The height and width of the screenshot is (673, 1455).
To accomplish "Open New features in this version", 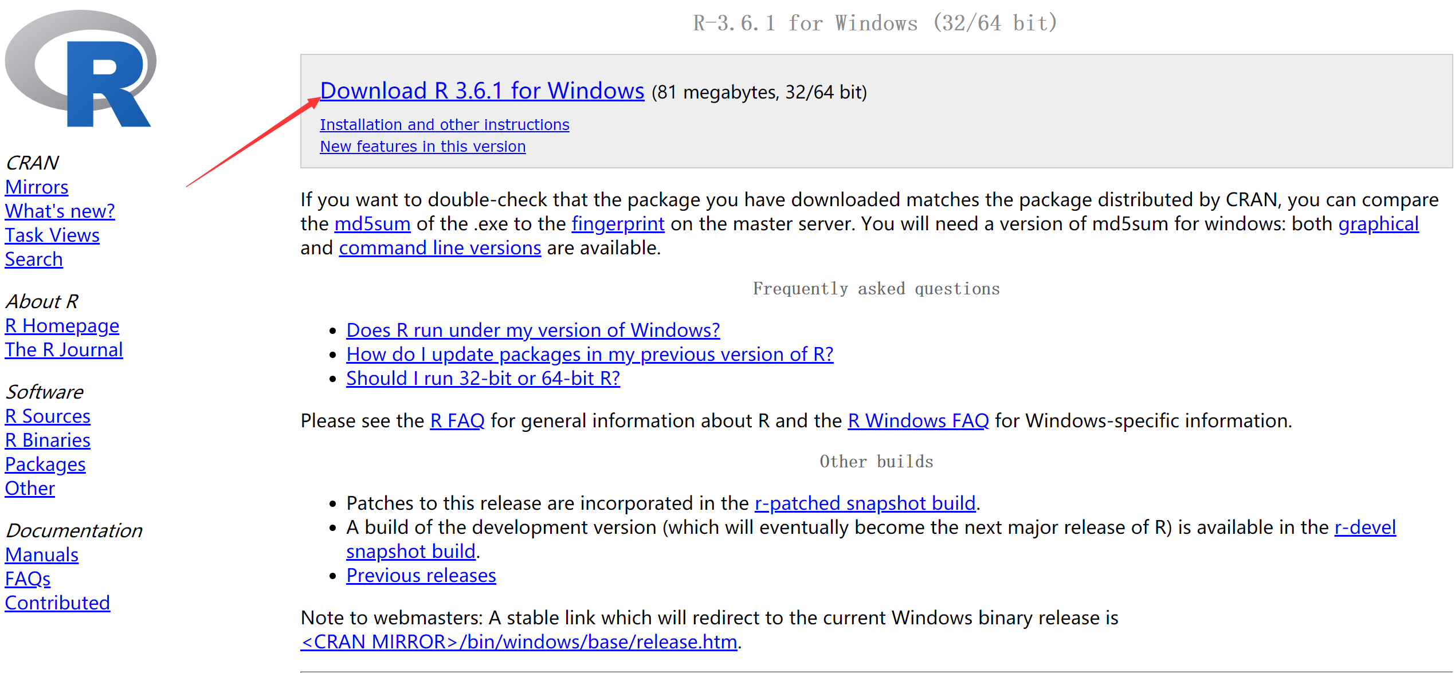I will click(422, 146).
